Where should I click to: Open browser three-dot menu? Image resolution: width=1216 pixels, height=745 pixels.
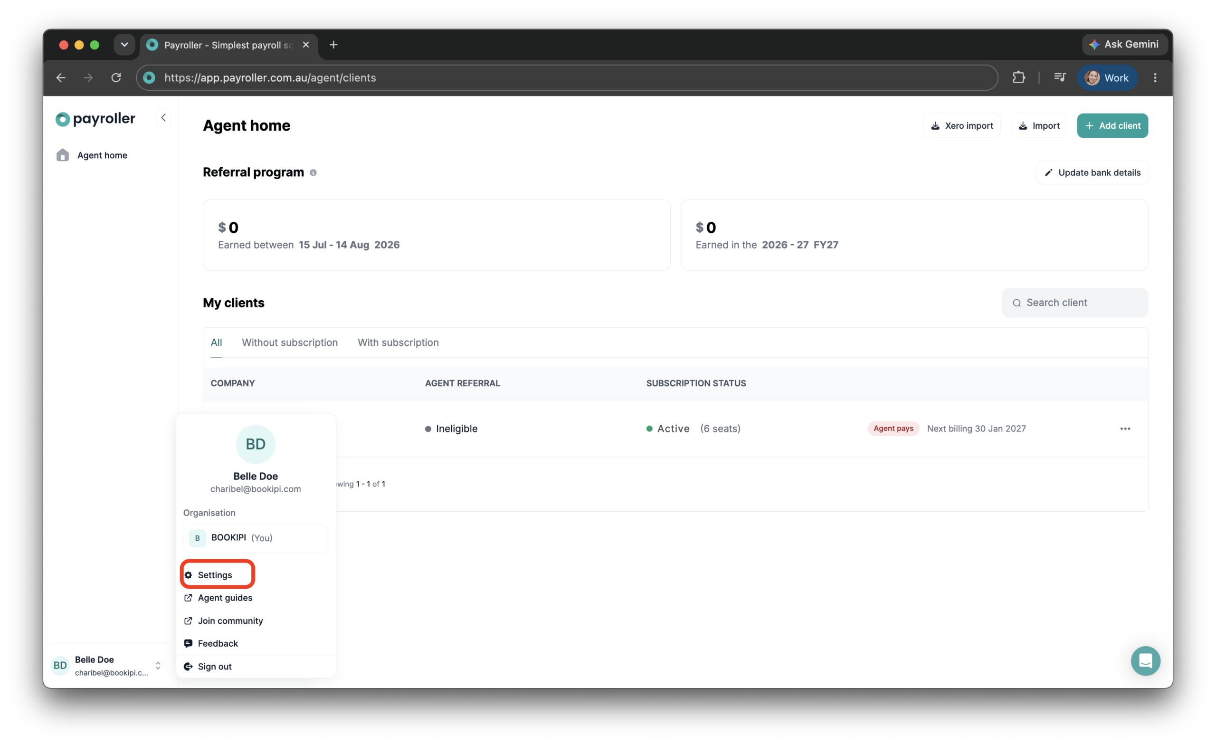[x=1155, y=77]
